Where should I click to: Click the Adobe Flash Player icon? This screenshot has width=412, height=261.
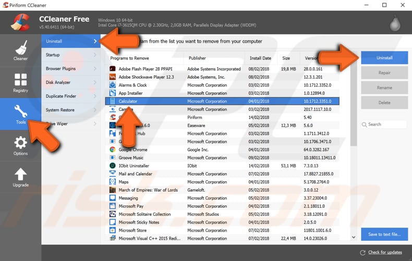(113, 69)
